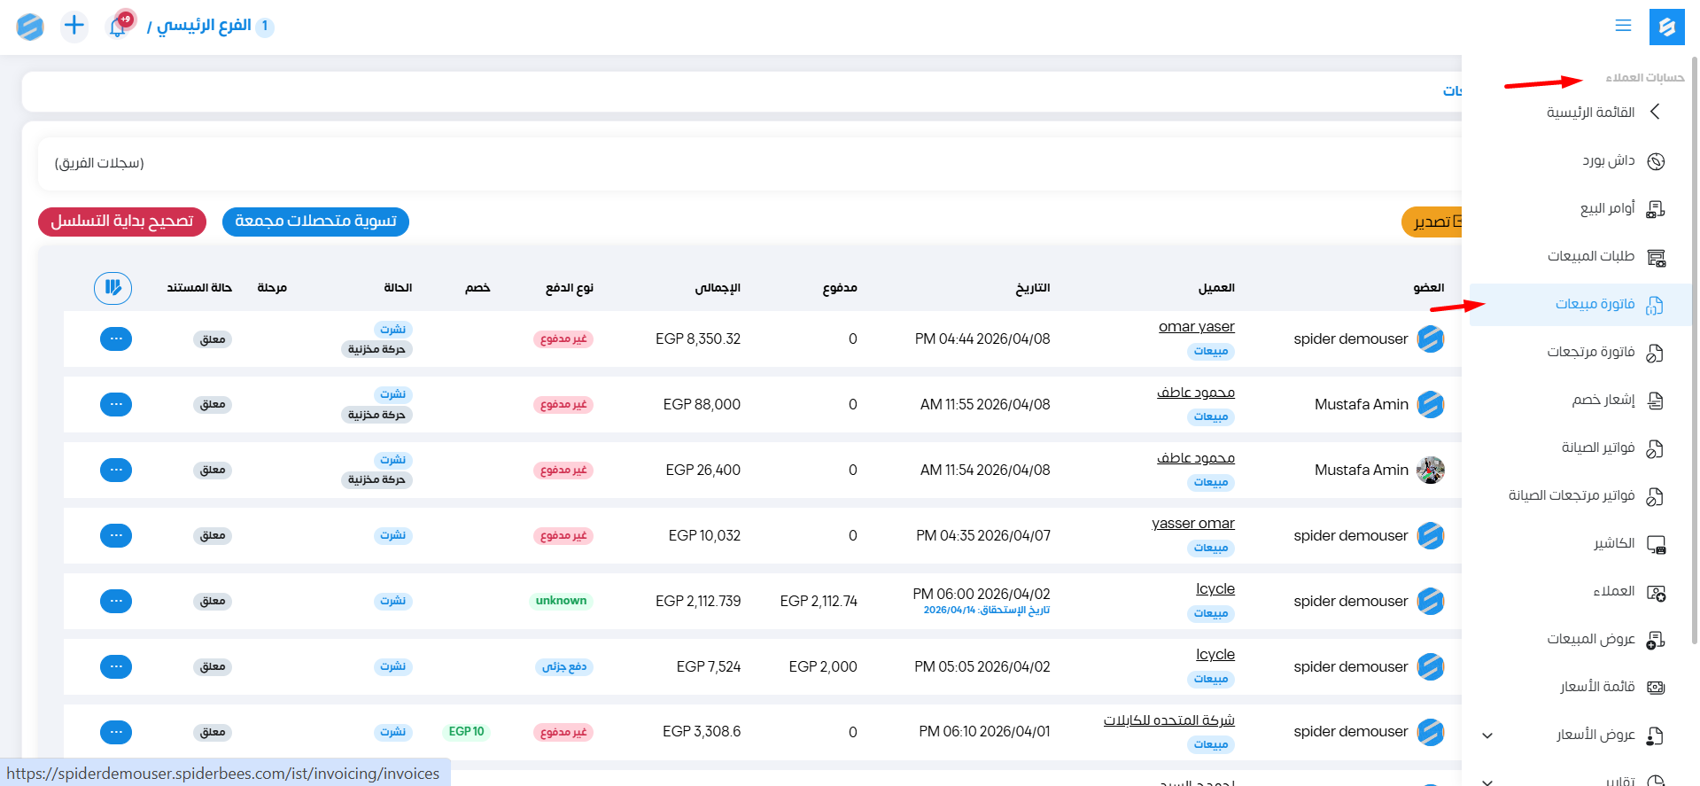Image resolution: width=1700 pixels, height=786 pixels.
Task: Expand the عروض الأسعار sidebar chevron
Action: click(1487, 735)
